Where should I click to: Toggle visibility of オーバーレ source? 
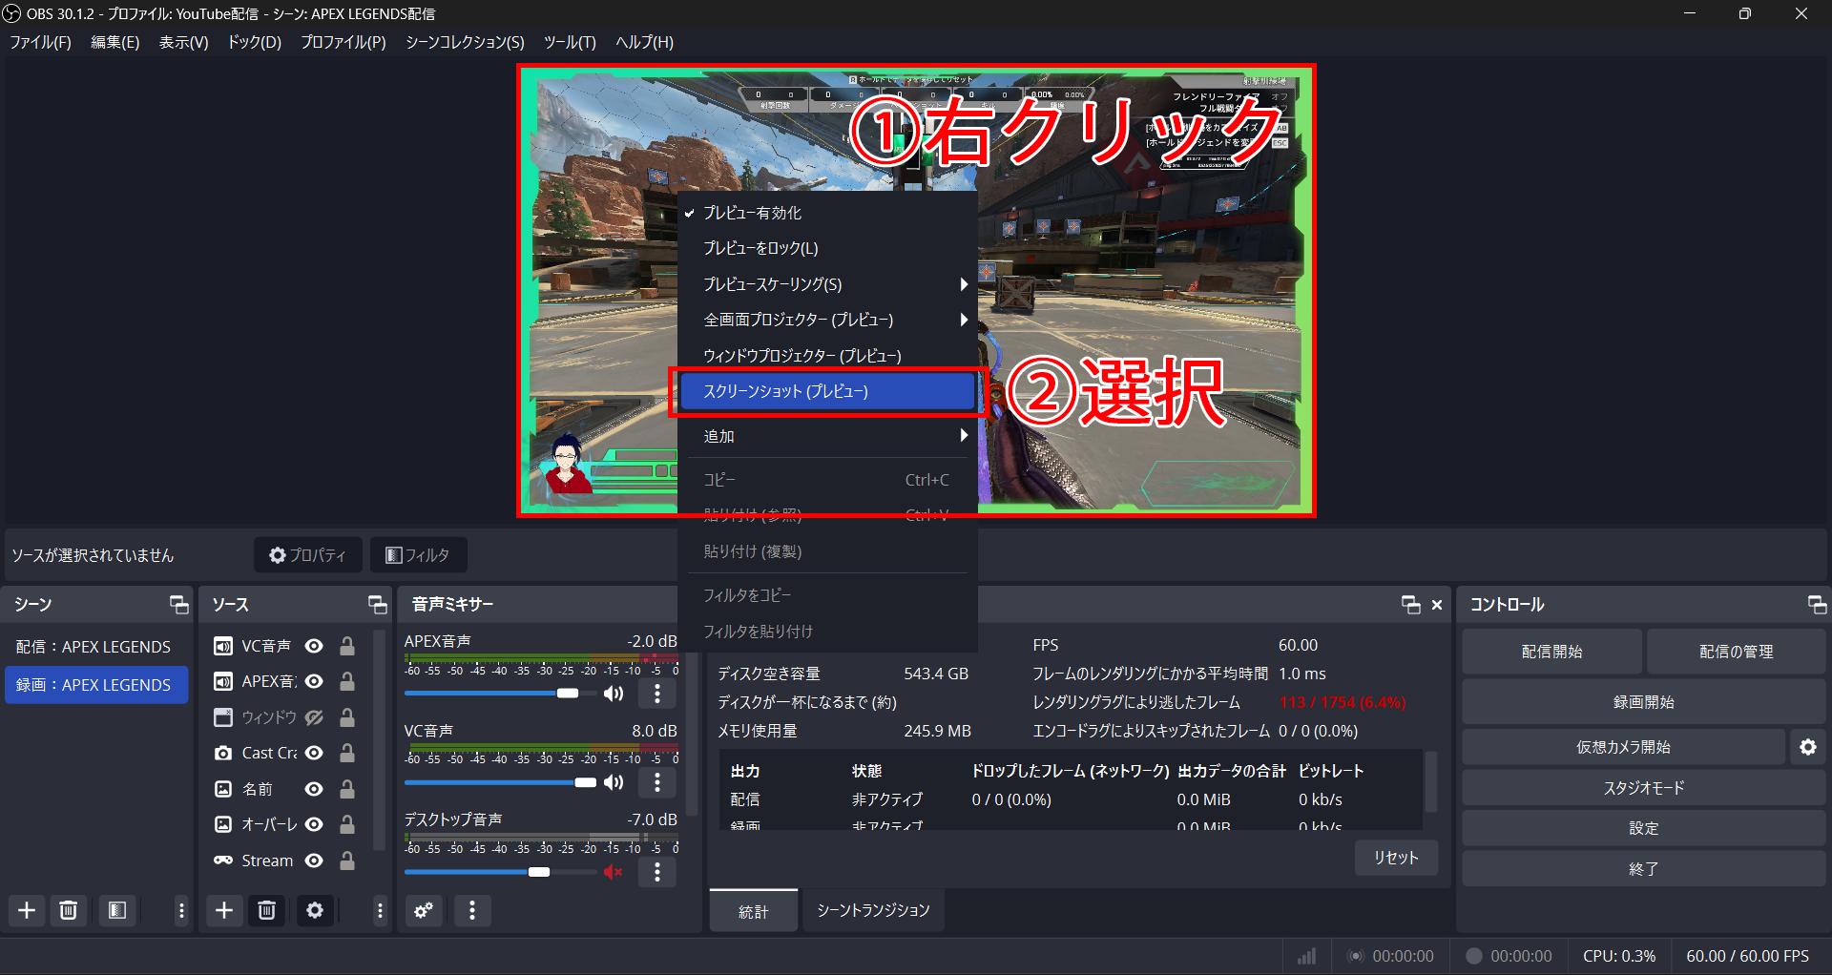click(314, 824)
